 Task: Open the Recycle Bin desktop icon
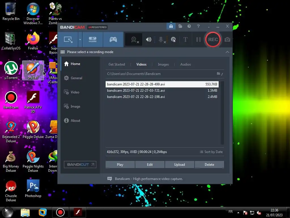11,11
